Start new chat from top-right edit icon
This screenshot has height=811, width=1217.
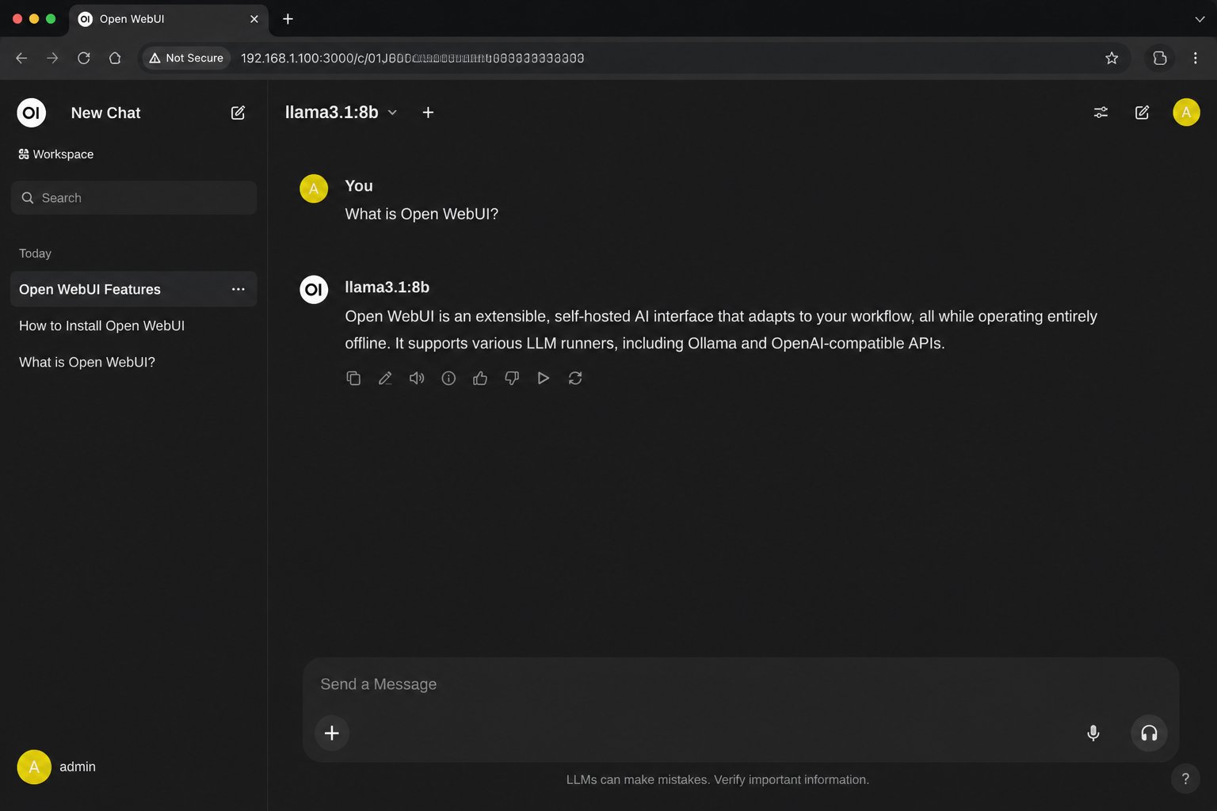point(1142,112)
